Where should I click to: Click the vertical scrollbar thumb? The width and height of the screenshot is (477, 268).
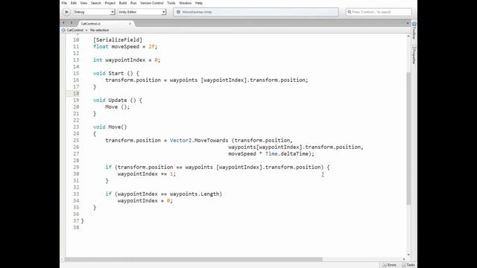(x=408, y=138)
